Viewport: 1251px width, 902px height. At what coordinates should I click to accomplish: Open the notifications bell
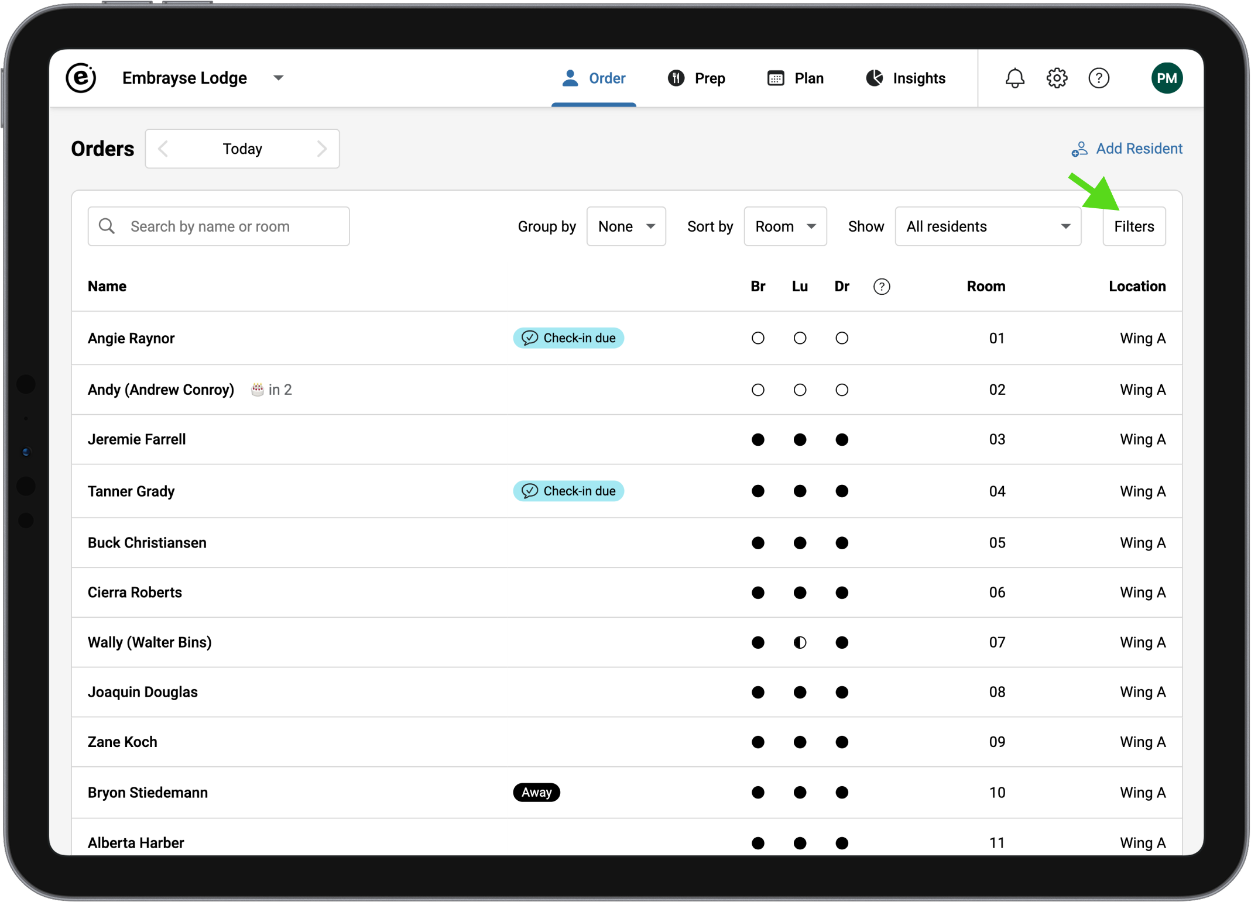click(1014, 78)
